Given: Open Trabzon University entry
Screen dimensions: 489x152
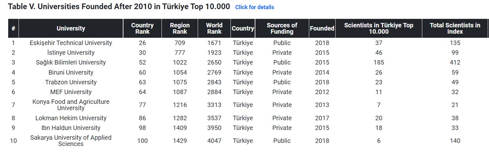Looking at the screenshot, I should [71, 82].
